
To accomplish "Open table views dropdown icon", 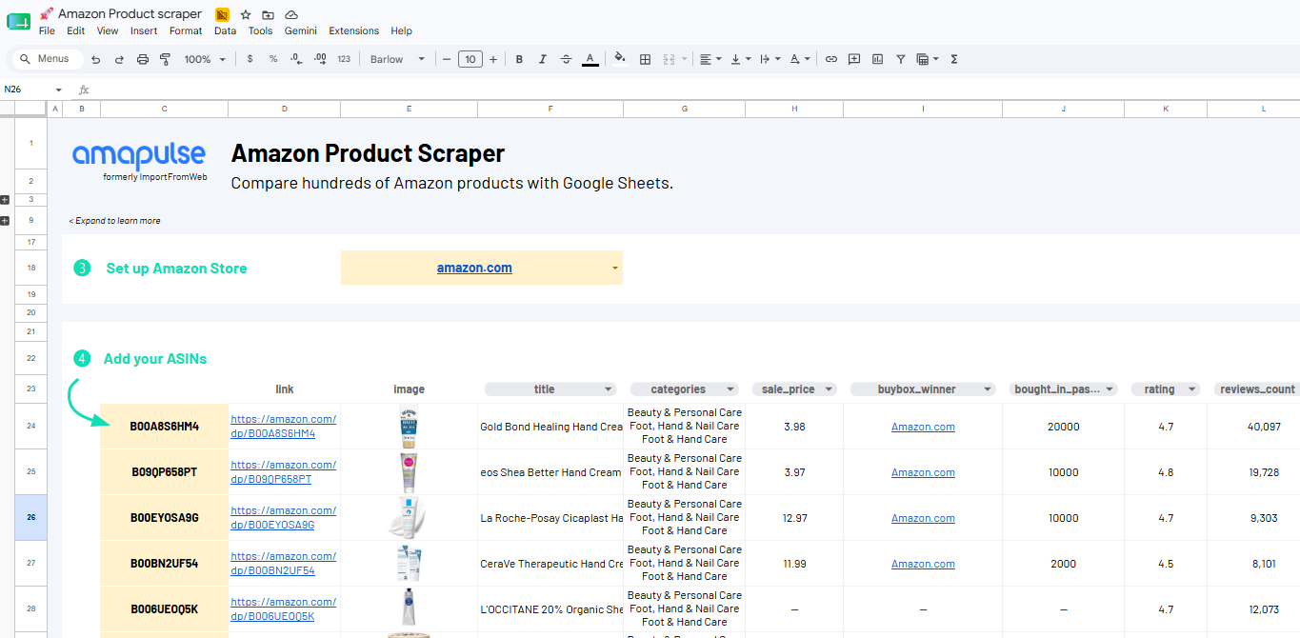I will click(927, 59).
